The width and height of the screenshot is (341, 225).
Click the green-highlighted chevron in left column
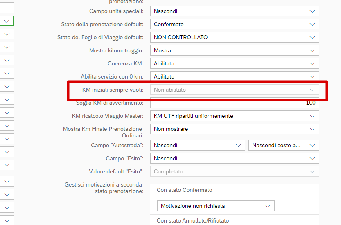tap(7, 21)
